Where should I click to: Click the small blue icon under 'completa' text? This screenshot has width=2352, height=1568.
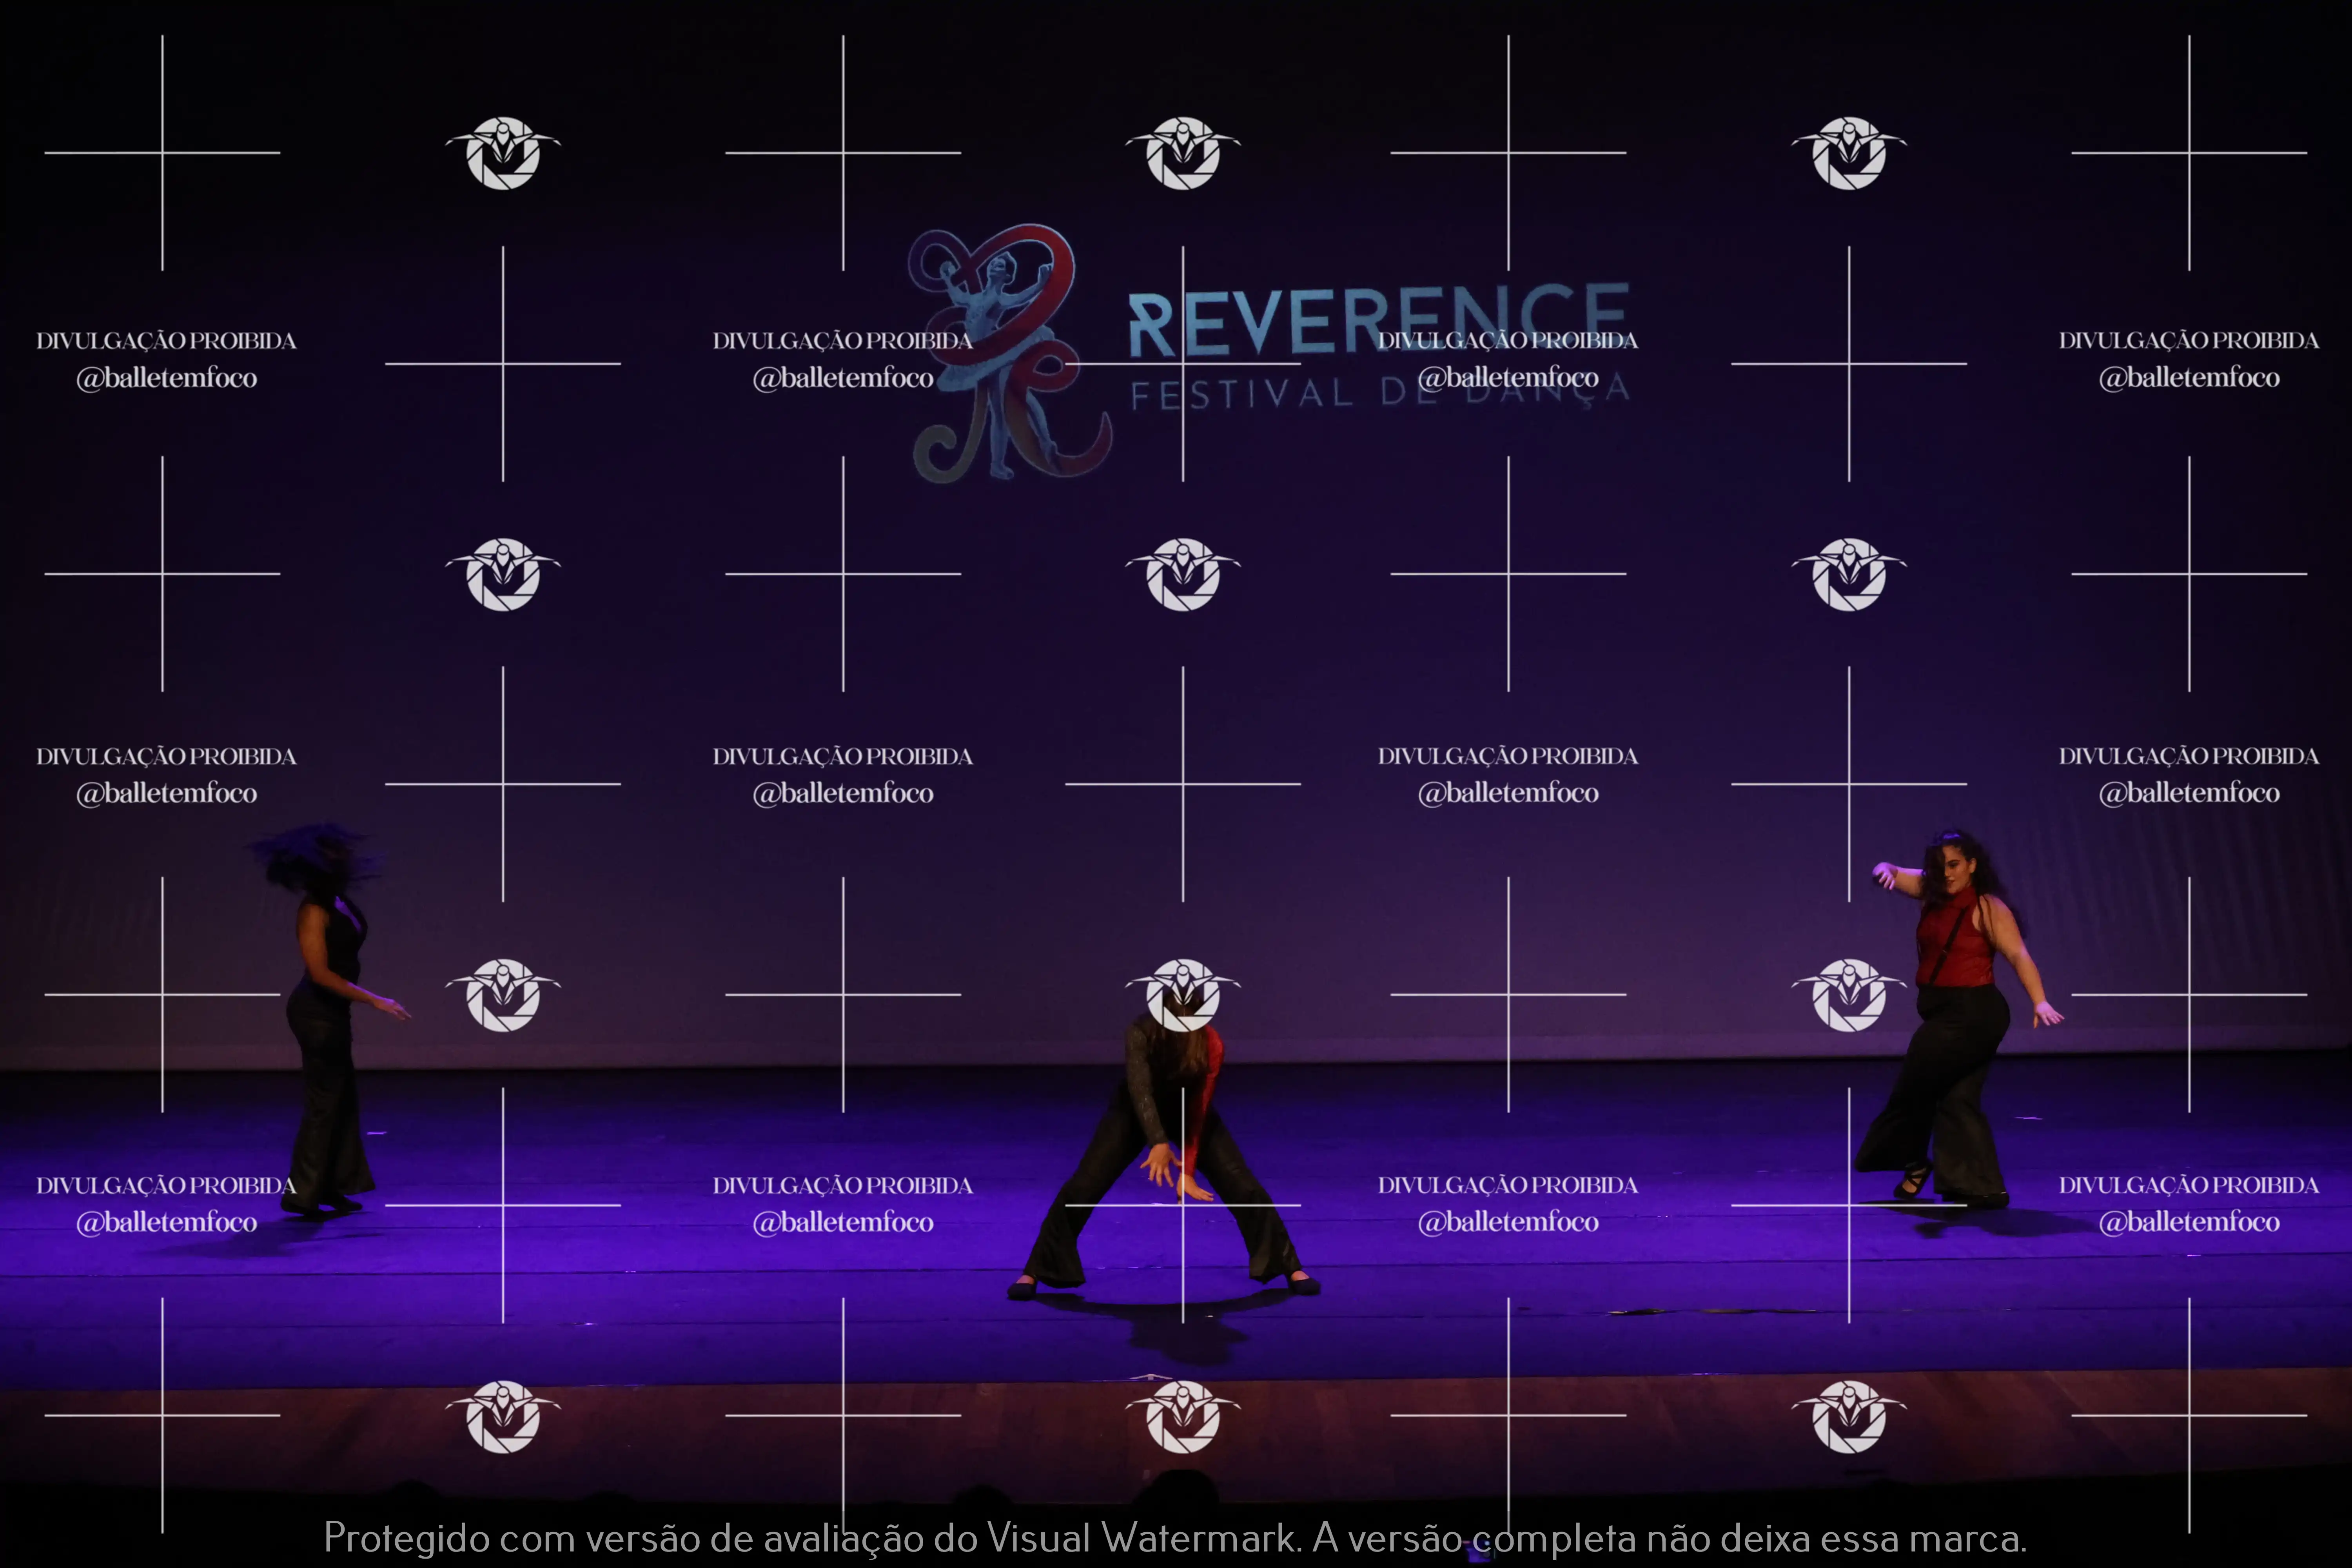[x=1478, y=1552]
